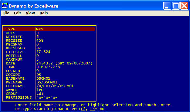Select the PERMISSIONS field name
The image size is (190, 112).
pos(19,97)
